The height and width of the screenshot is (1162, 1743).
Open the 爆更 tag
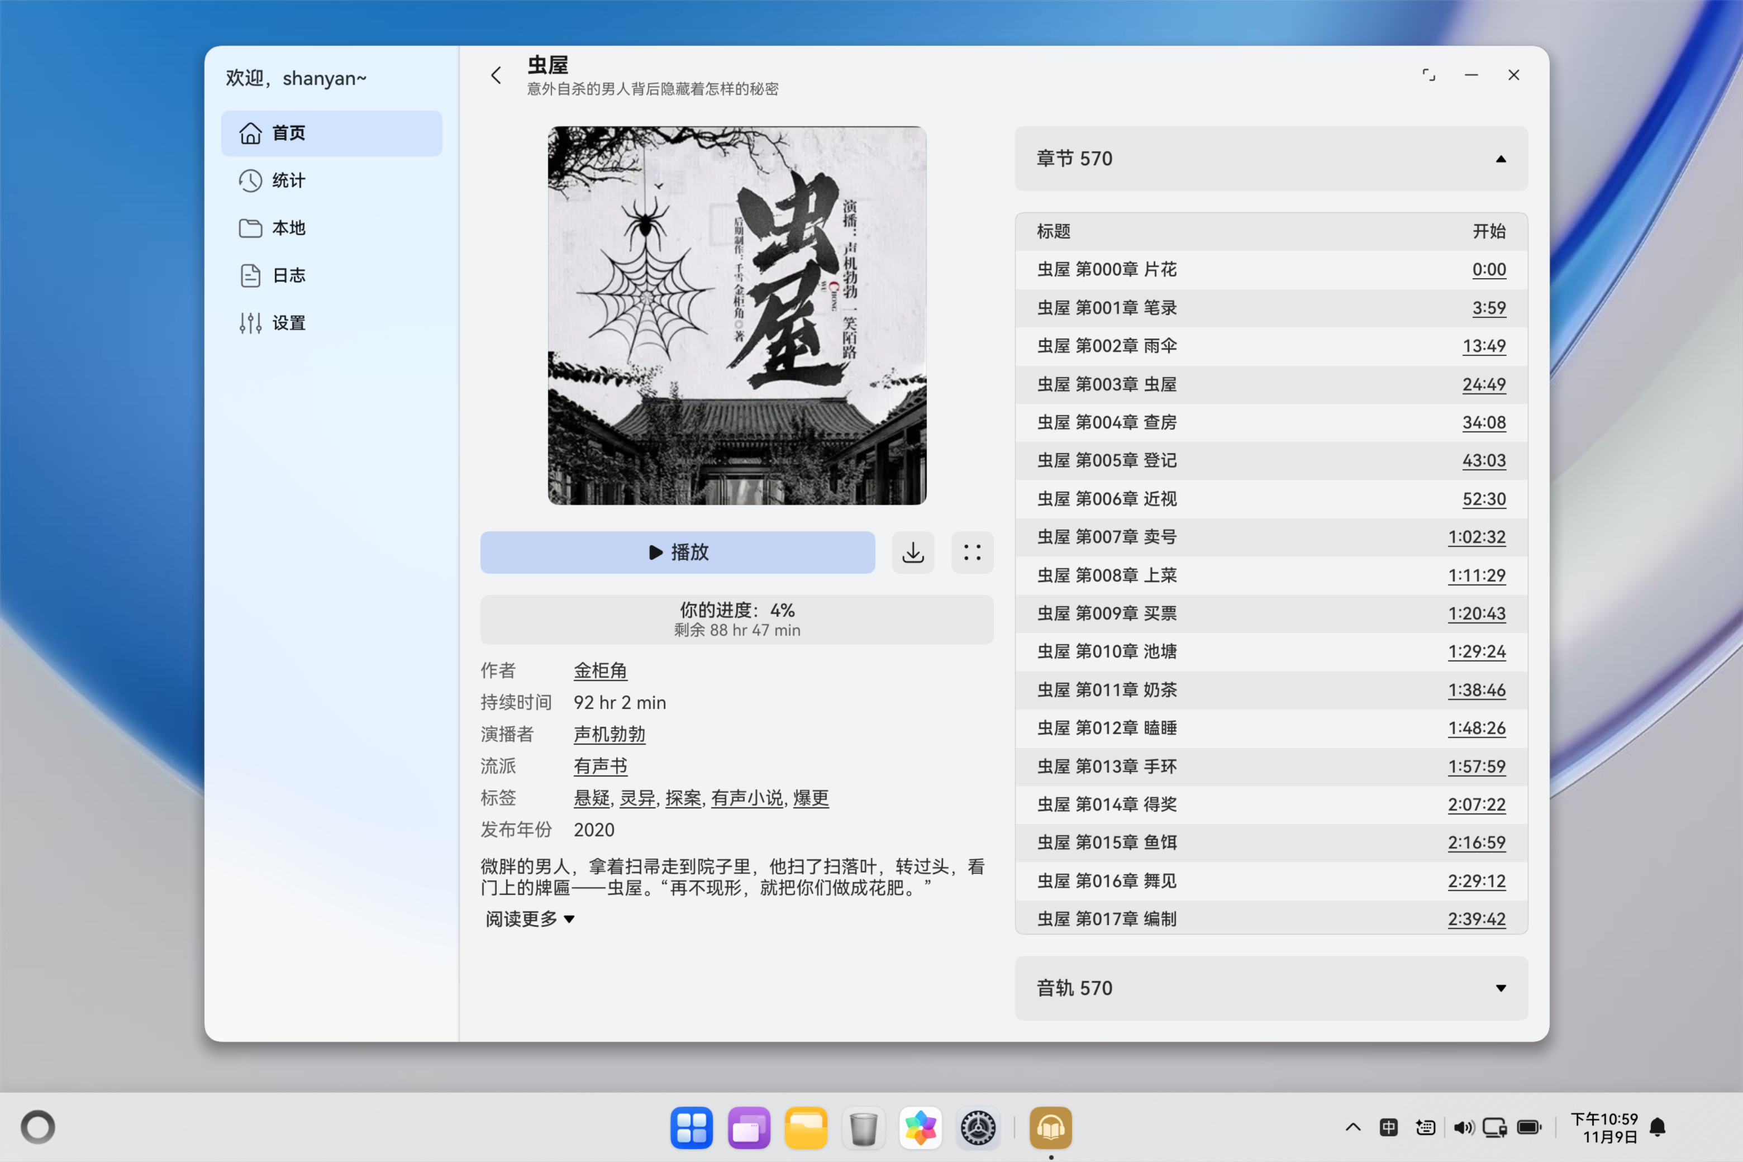(x=811, y=798)
